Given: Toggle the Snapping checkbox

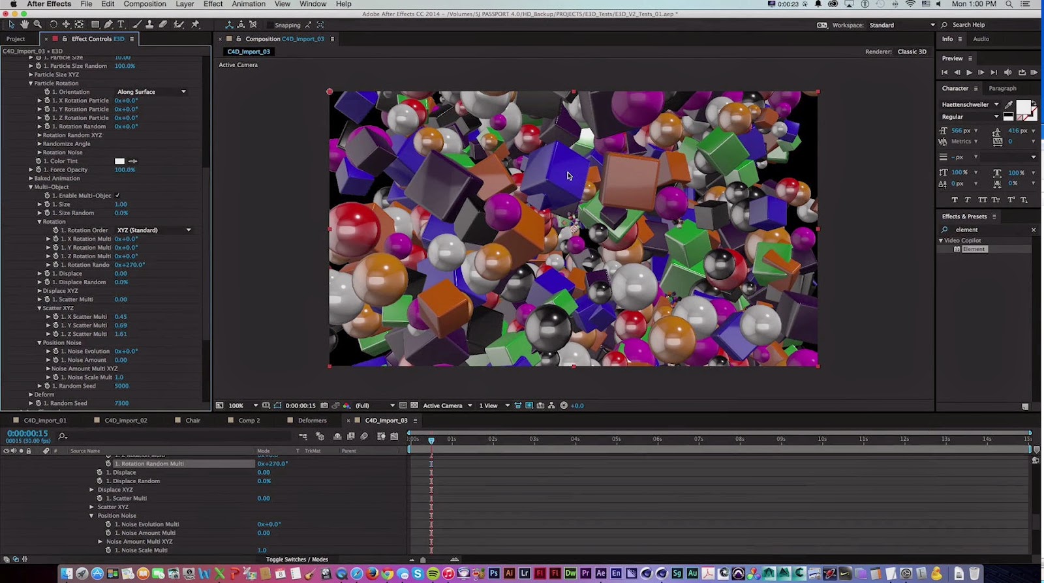Looking at the screenshot, I should [269, 25].
